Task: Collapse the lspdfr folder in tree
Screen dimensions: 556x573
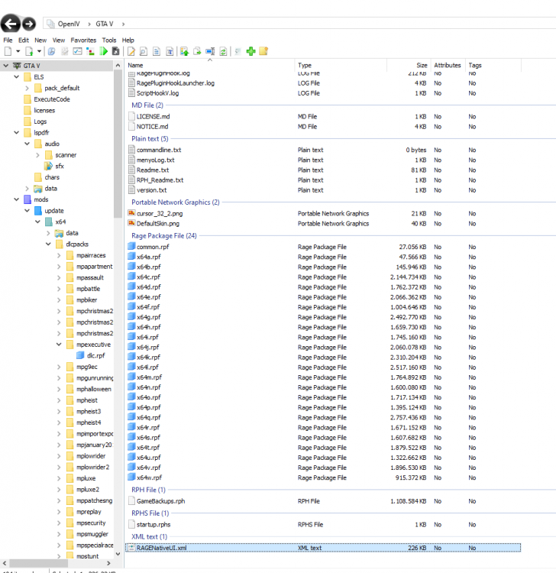Action: [17, 133]
